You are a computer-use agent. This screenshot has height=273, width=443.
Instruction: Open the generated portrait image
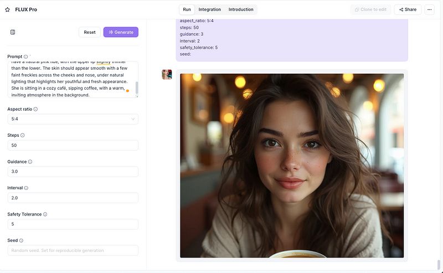pyautogui.click(x=292, y=166)
